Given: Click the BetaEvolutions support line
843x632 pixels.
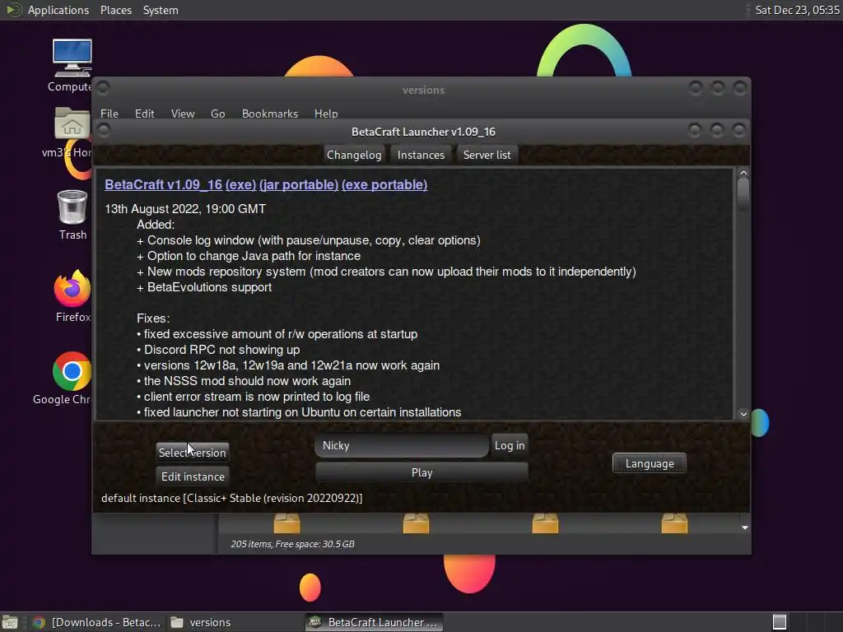Looking at the screenshot, I should pos(204,287).
